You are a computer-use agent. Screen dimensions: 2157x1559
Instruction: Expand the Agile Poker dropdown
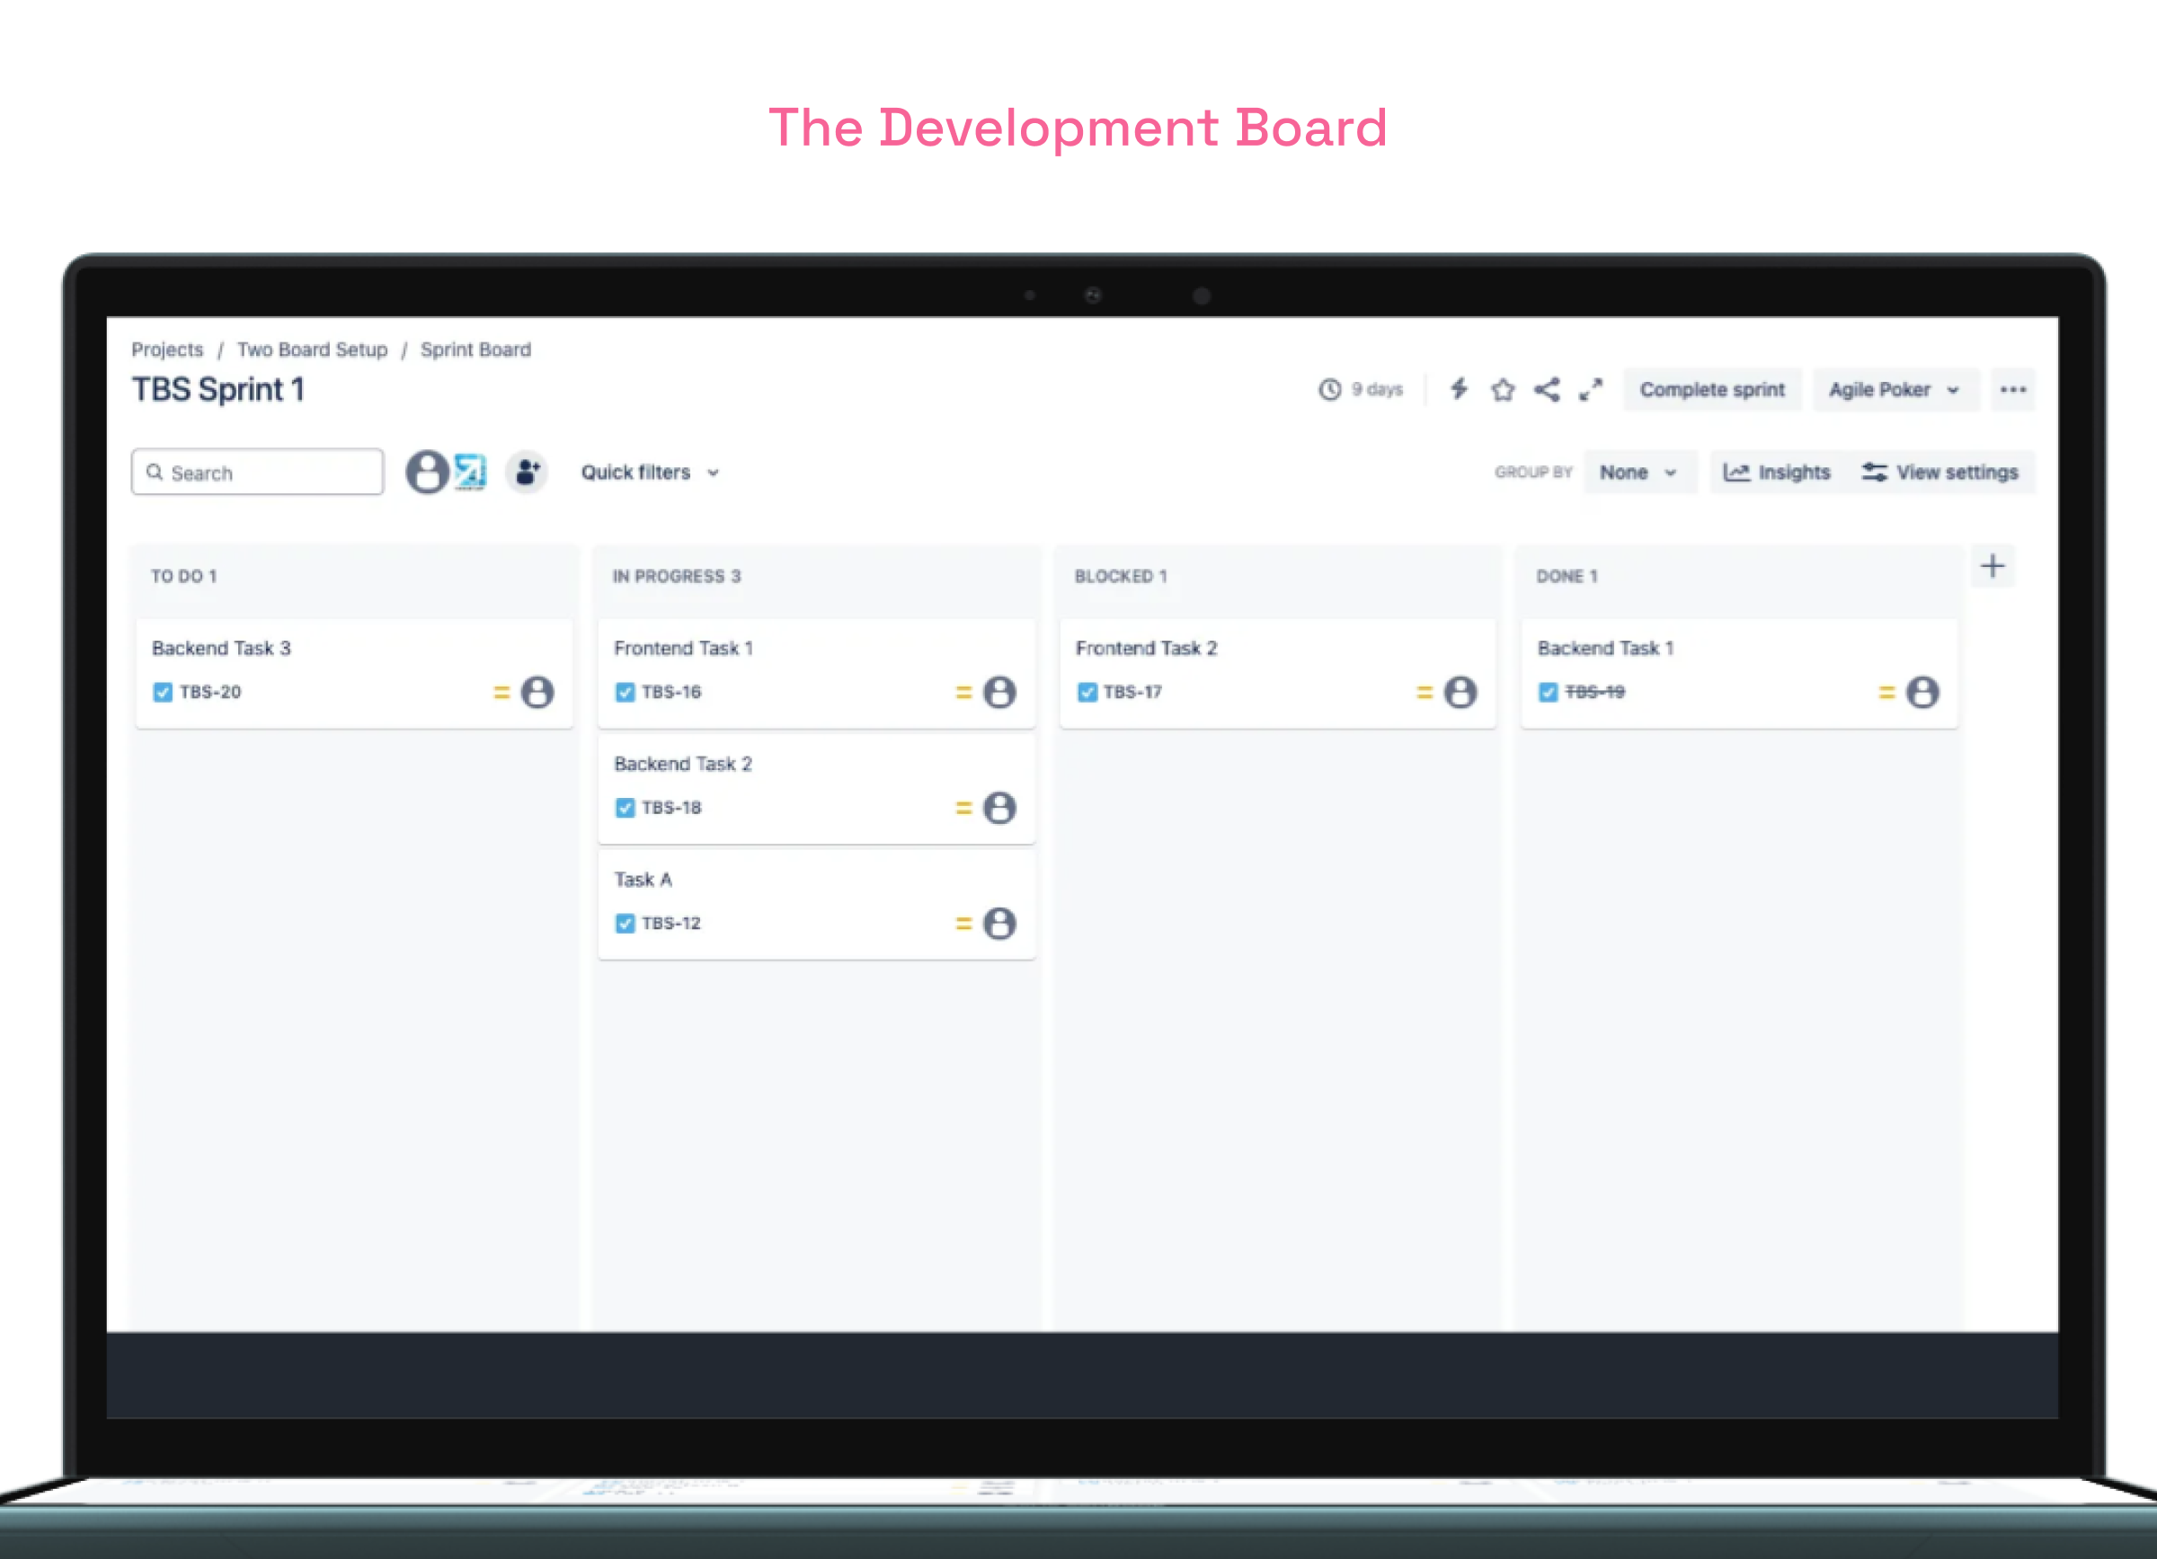pos(1894,390)
